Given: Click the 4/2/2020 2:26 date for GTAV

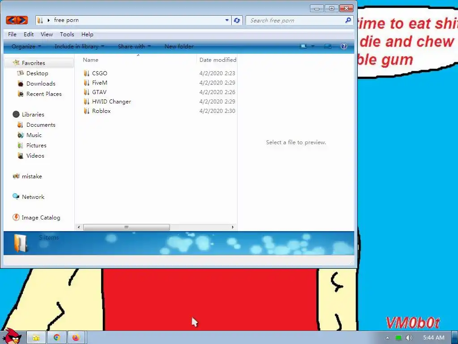Looking at the screenshot, I should pos(217,92).
